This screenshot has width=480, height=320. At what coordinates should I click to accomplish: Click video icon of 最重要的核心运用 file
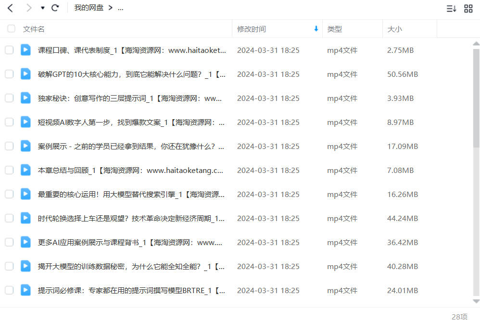coord(25,194)
